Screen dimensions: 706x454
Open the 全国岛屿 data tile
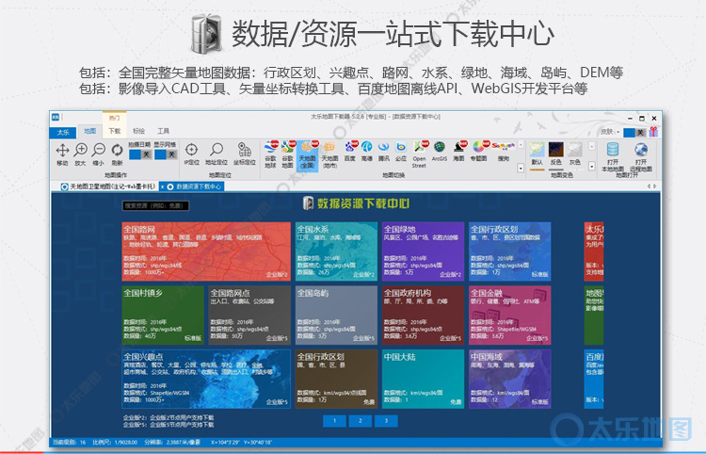336,316
